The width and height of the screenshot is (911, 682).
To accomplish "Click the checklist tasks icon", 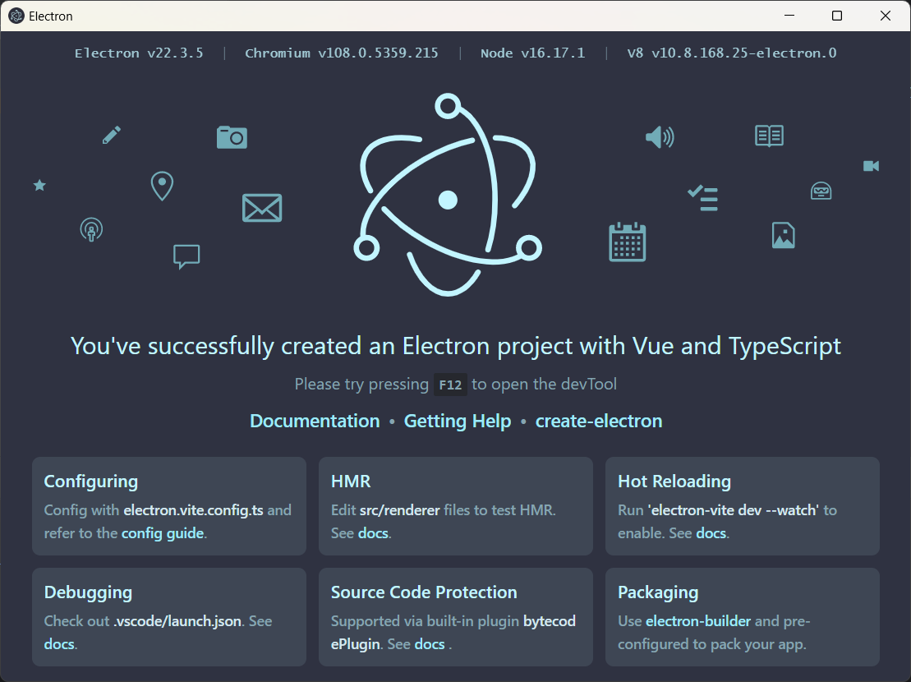I will pos(703,198).
